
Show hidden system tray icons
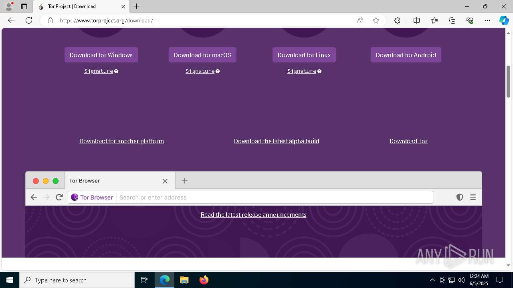pos(432,280)
